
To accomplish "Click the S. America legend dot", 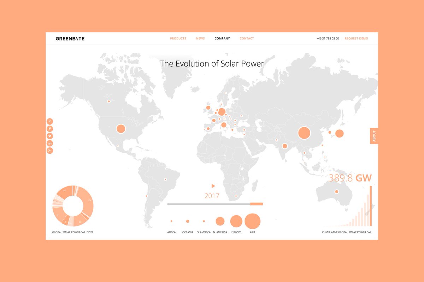I will [204, 221].
